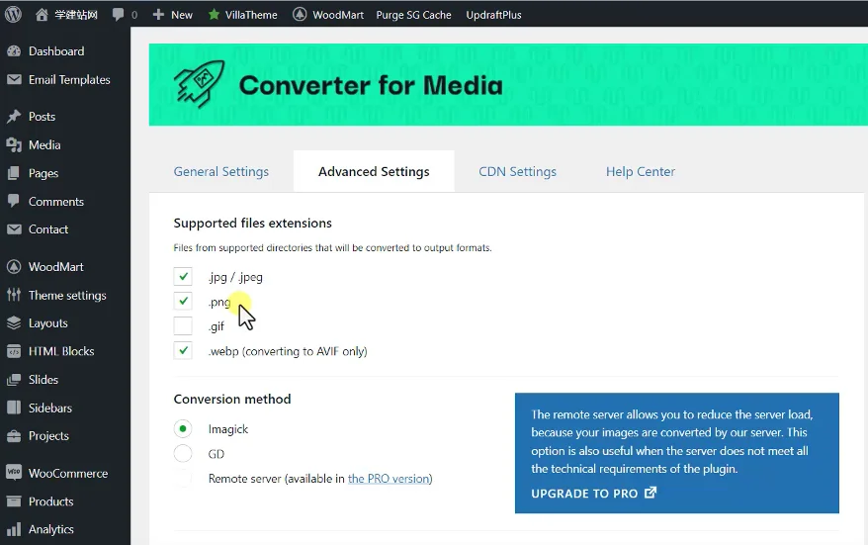Switch to the CDN Settings tab

pyautogui.click(x=518, y=172)
